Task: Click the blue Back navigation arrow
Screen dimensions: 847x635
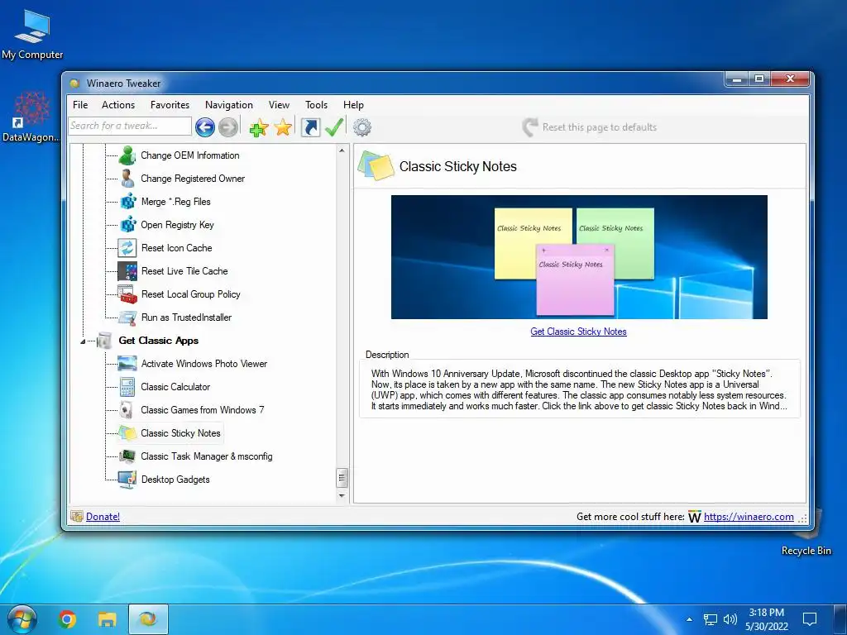Action: [x=205, y=127]
